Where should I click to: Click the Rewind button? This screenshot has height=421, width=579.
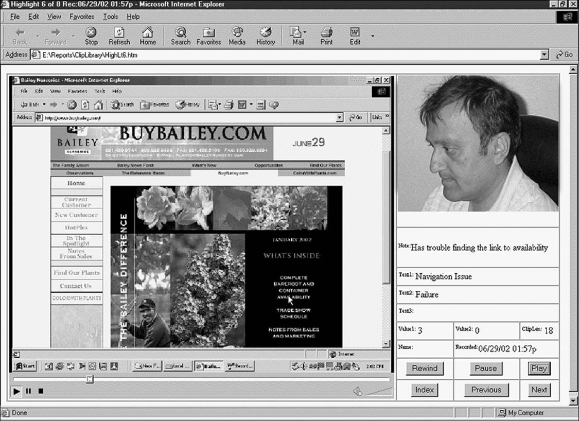pos(425,368)
